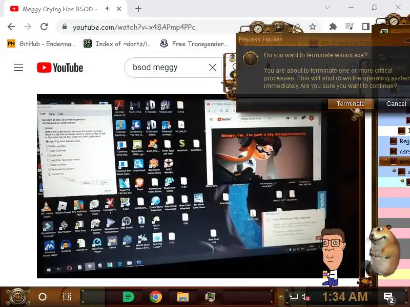Mute the tab via speaker icon
This screenshot has height=307, width=410.
pos(108,9)
